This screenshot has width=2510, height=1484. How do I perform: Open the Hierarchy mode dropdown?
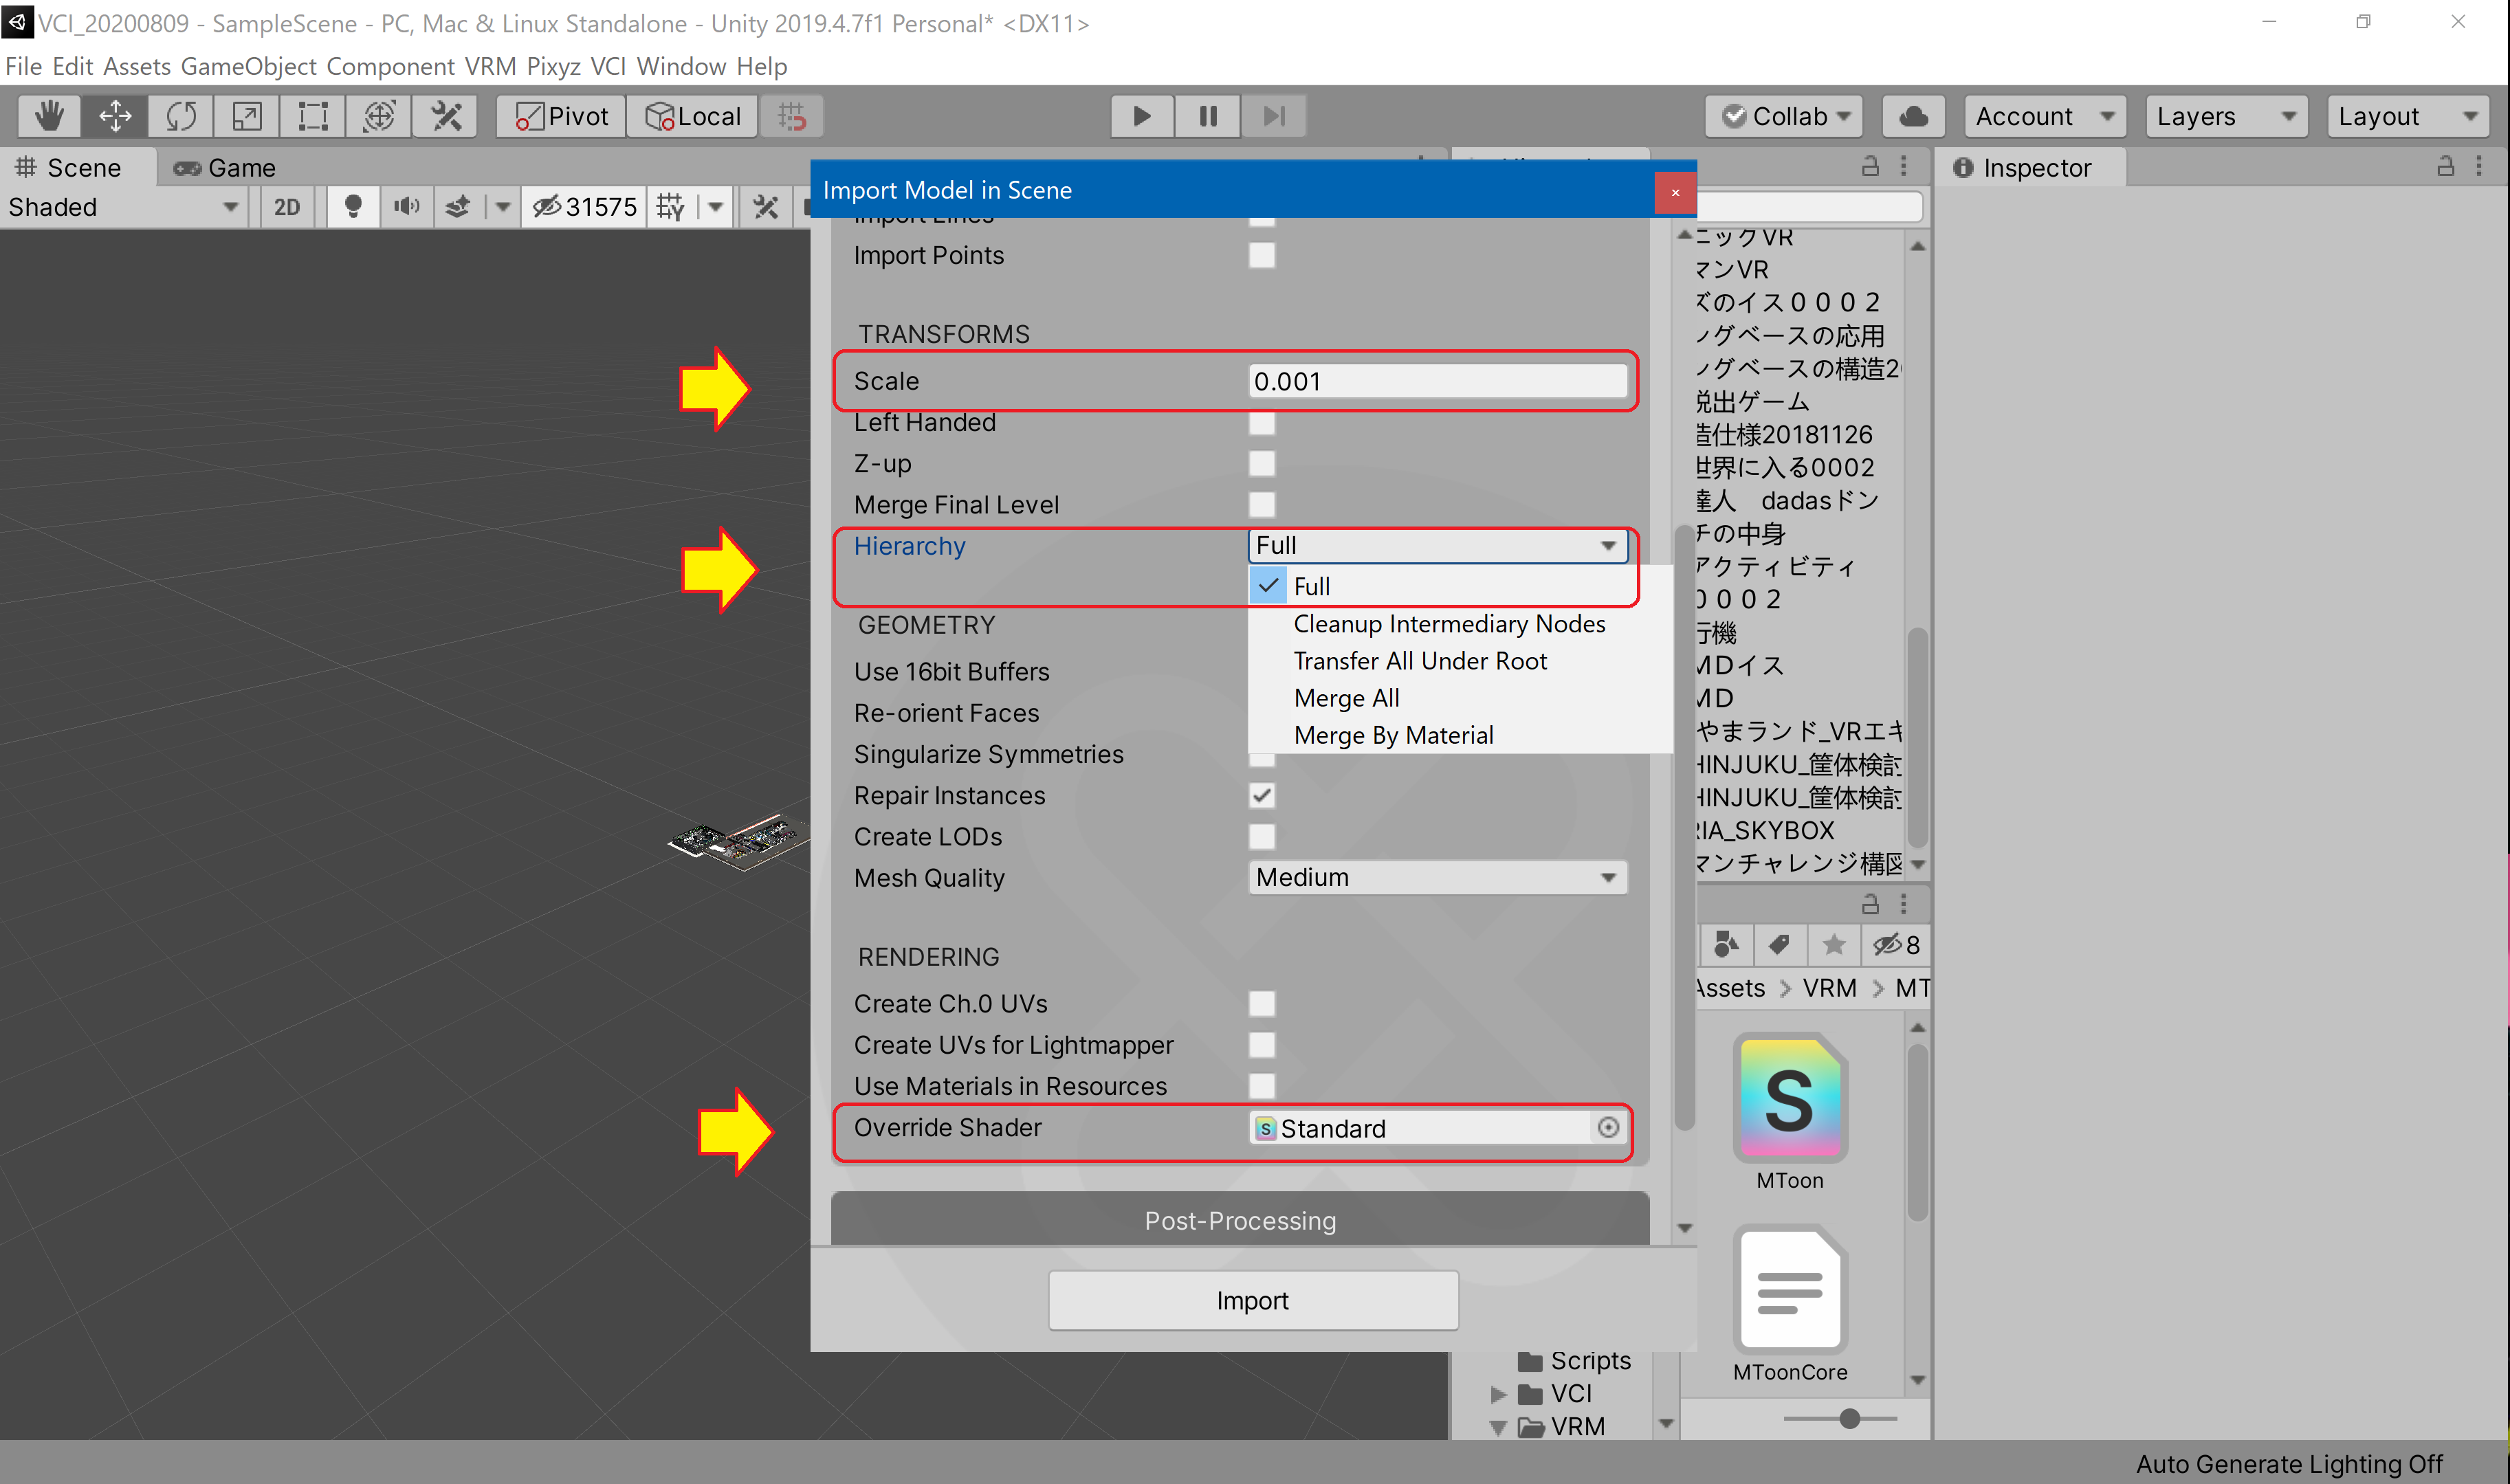point(1437,545)
